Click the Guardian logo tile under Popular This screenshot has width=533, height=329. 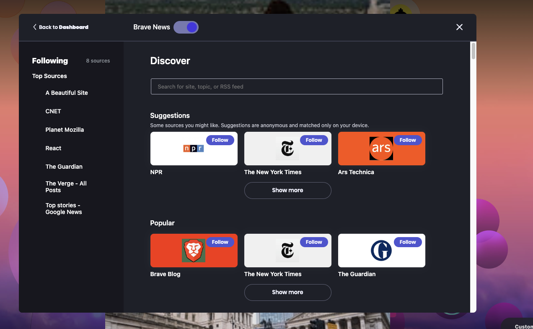pyautogui.click(x=381, y=251)
